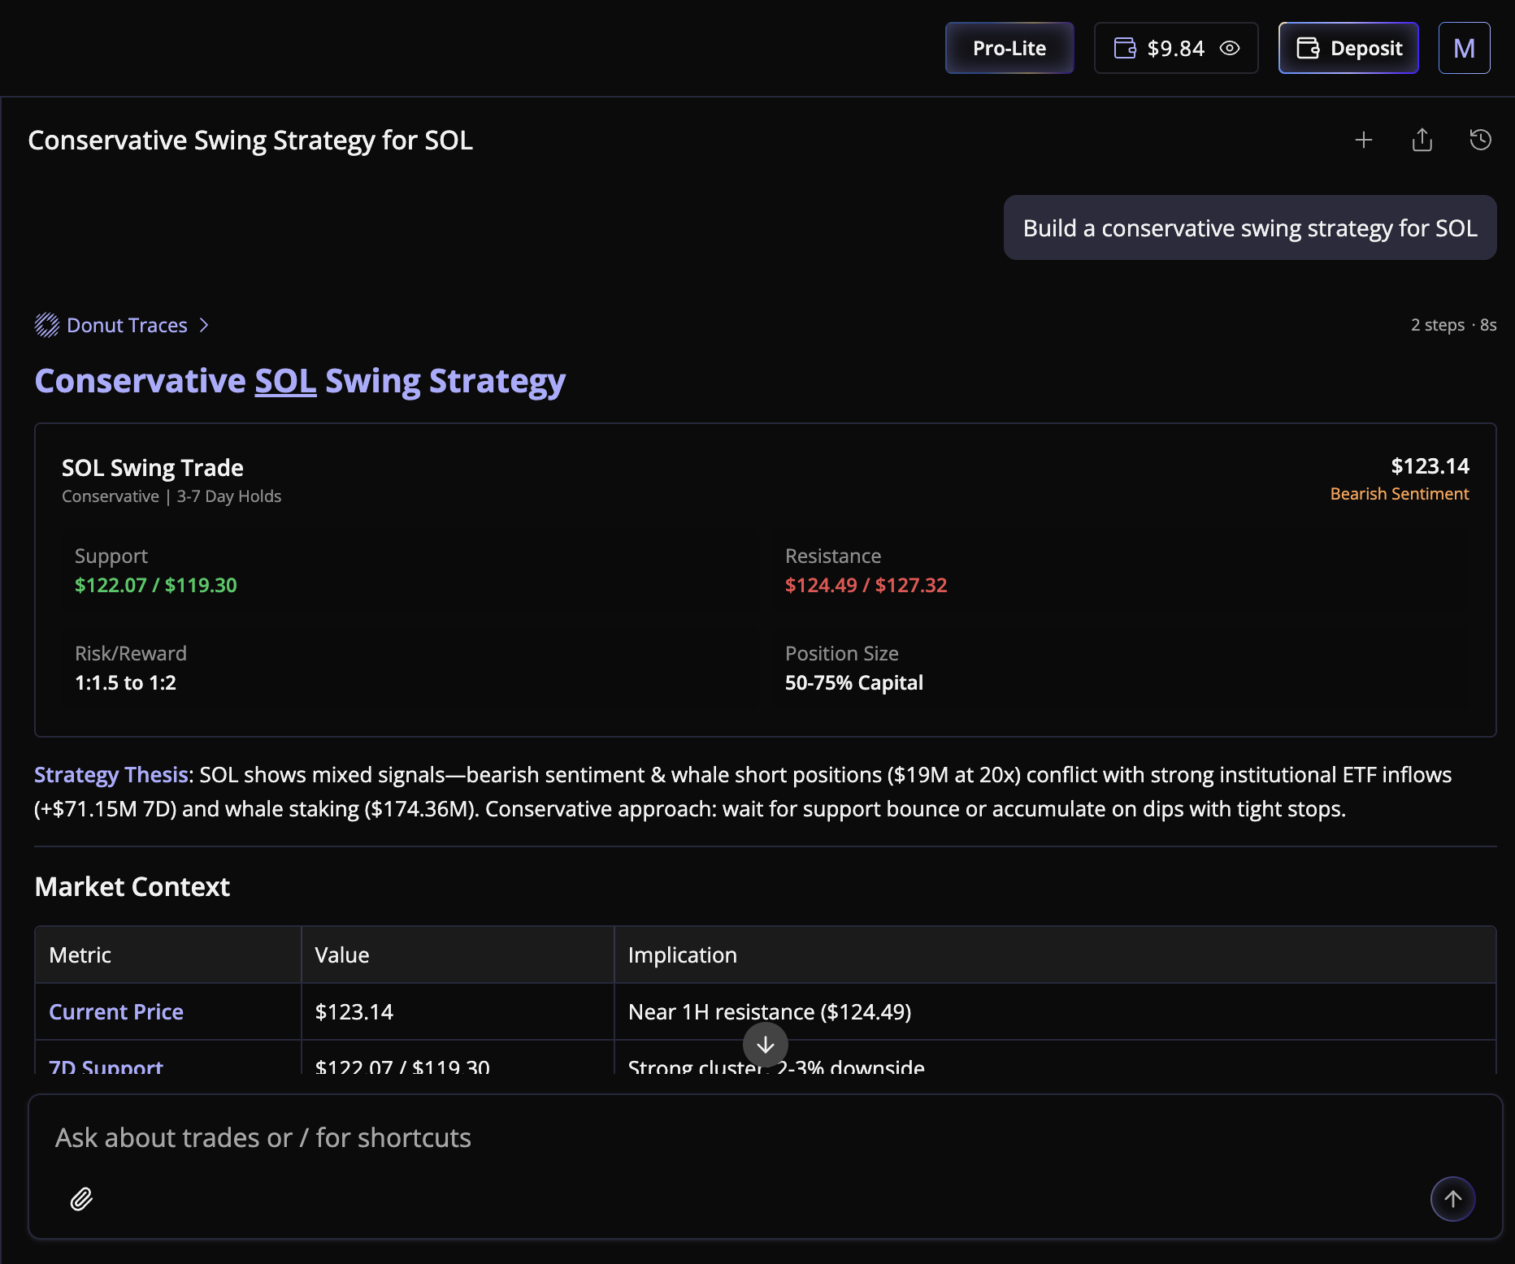Expand Donut Traces chevron
1515x1264 pixels.
[x=204, y=325]
